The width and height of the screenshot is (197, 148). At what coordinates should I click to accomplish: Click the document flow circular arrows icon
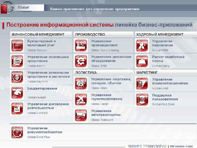pyautogui.click(x=17, y=132)
